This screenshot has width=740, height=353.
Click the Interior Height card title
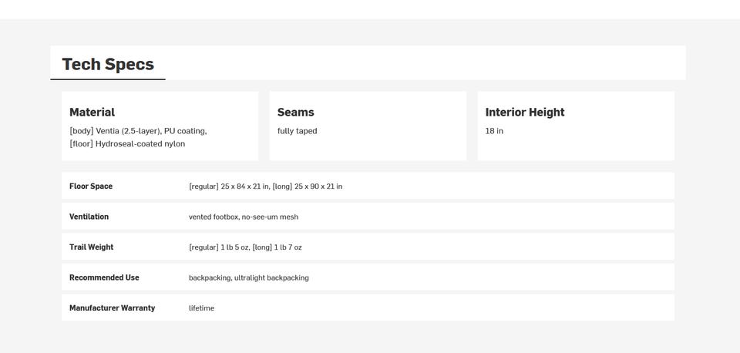pyautogui.click(x=524, y=112)
